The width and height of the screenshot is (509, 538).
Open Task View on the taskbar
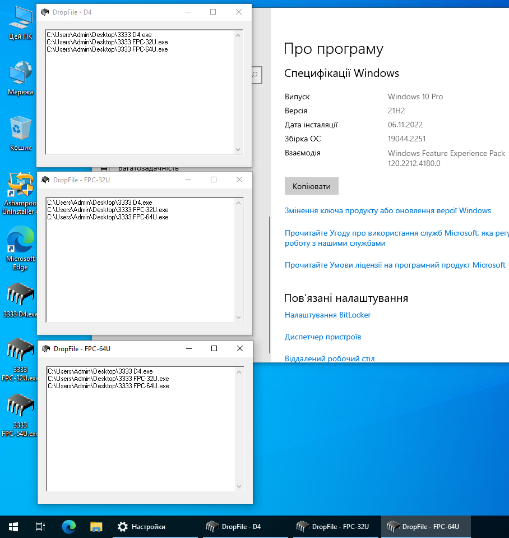pyautogui.click(x=40, y=527)
